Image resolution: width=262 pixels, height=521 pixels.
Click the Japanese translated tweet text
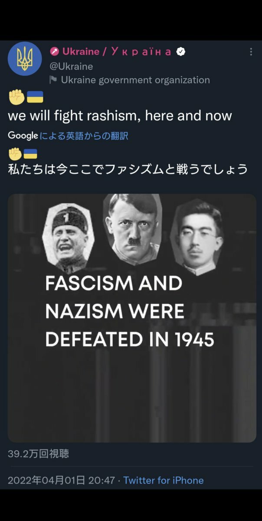point(128,169)
